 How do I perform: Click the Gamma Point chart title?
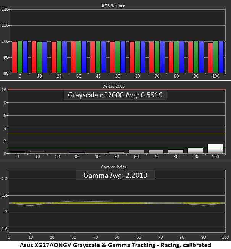113,167
